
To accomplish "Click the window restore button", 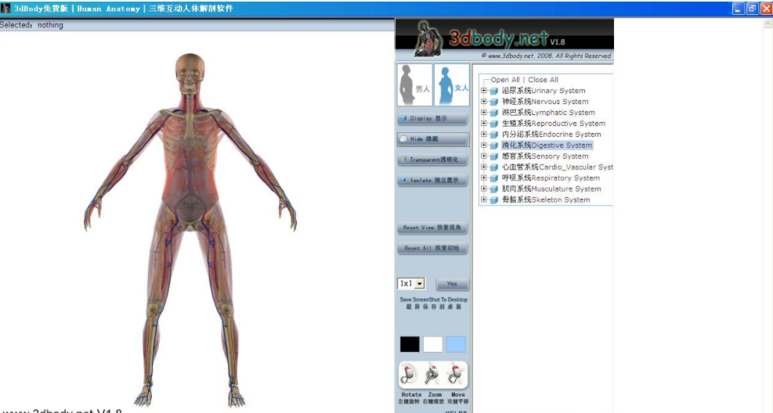I will tap(753, 9).
